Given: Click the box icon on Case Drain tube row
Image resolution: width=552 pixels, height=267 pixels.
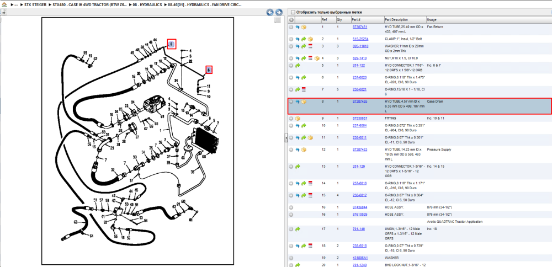Looking at the screenshot, I should pos(304,102).
